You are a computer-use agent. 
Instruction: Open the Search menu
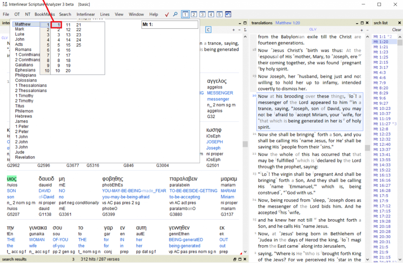[65, 15]
